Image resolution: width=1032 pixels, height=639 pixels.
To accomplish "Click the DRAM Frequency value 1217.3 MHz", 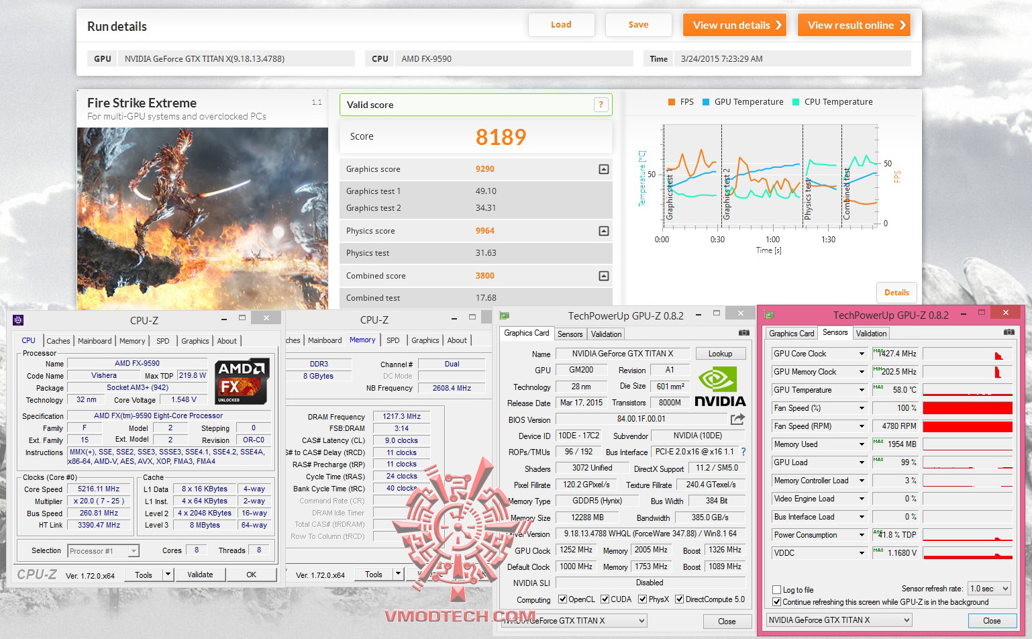I will [x=401, y=416].
